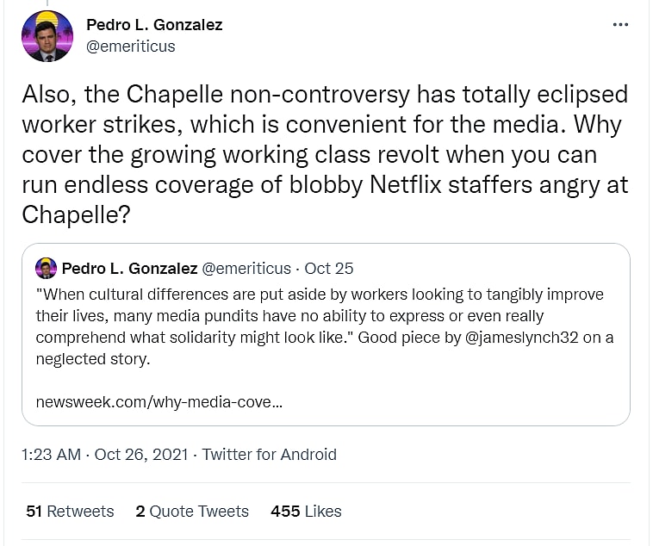Click the author name inside the quoted tweet
The image size is (653, 546).
[x=129, y=268]
